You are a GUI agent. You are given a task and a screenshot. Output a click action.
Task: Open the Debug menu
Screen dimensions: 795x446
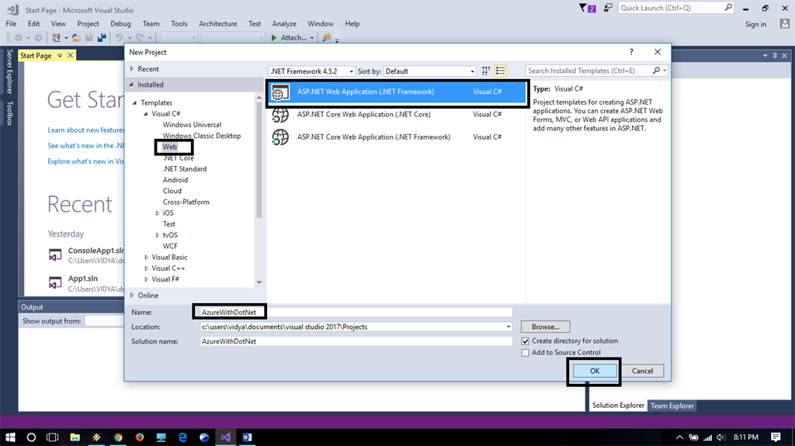[120, 24]
